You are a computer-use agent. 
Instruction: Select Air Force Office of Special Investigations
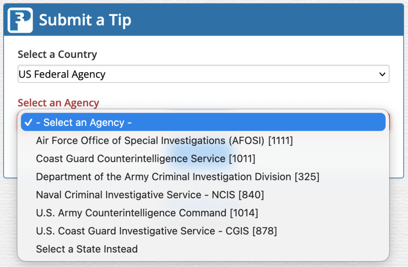coord(164,141)
